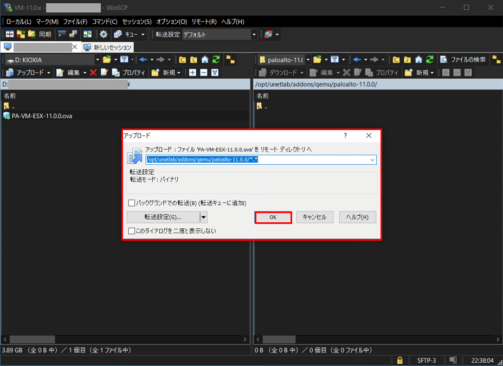503x366 pixels.
Task: Go to local parent directory icon
Action: pos(183,60)
